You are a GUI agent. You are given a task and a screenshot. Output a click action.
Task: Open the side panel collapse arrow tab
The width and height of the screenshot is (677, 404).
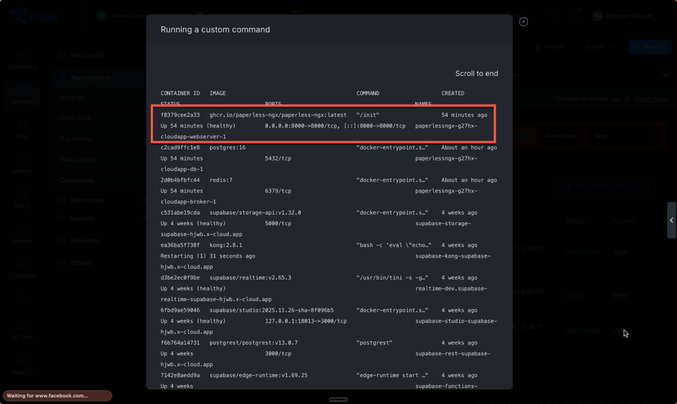[672, 220]
